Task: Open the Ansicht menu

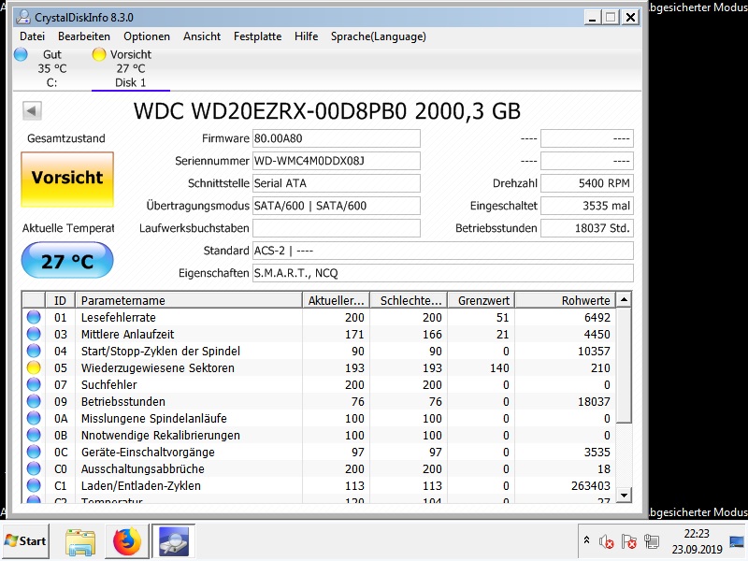Action: [x=202, y=36]
